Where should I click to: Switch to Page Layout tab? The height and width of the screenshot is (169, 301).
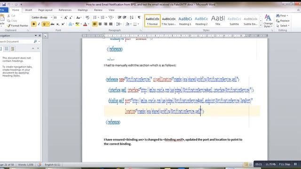[x=45, y=10]
